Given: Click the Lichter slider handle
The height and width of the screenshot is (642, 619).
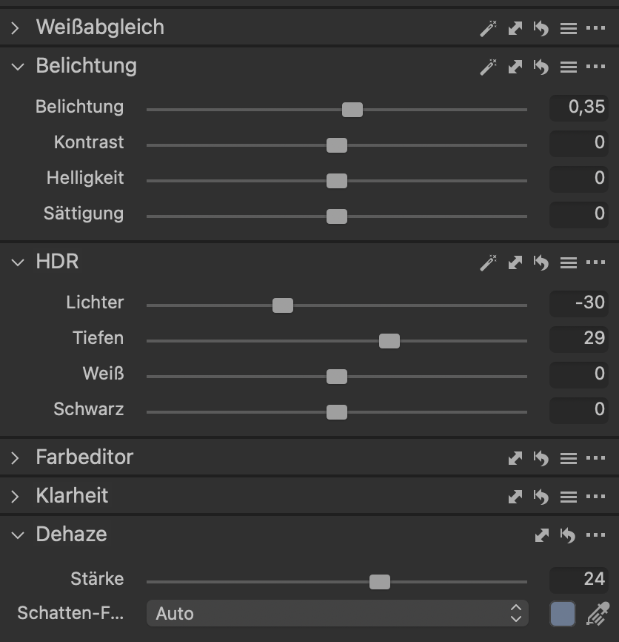Looking at the screenshot, I should tap(283, 305).
